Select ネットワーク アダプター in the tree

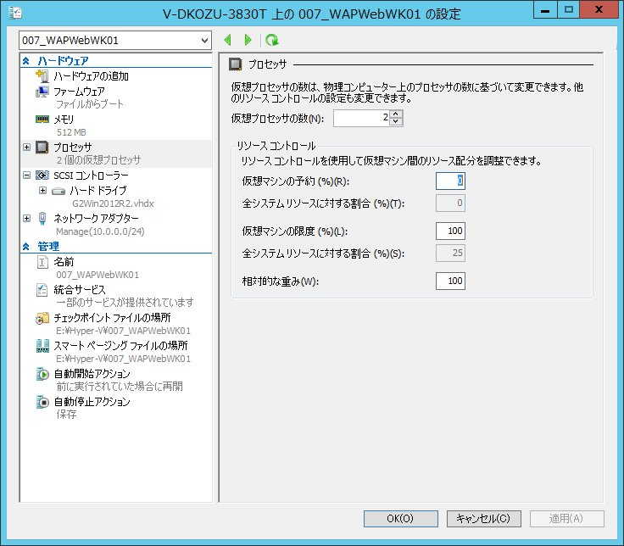(96, 218)
